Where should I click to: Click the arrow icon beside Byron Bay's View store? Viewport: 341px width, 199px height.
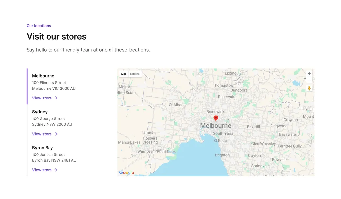55,170
